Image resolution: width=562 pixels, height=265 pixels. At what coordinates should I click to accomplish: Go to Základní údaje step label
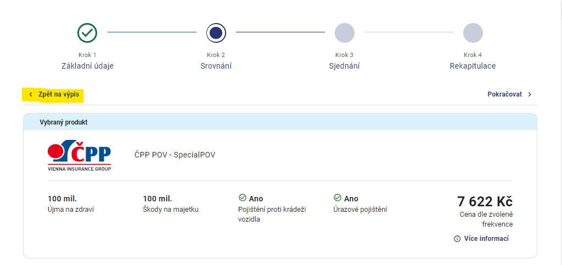click(87, 66)
